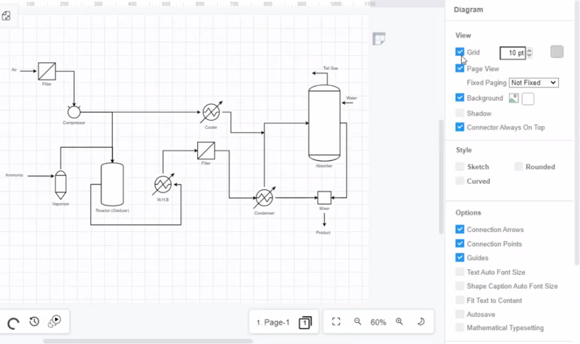Increase grid size with the stepper up arrow
The width and height of the screenshot is (580, 344).
coord(529,50)
